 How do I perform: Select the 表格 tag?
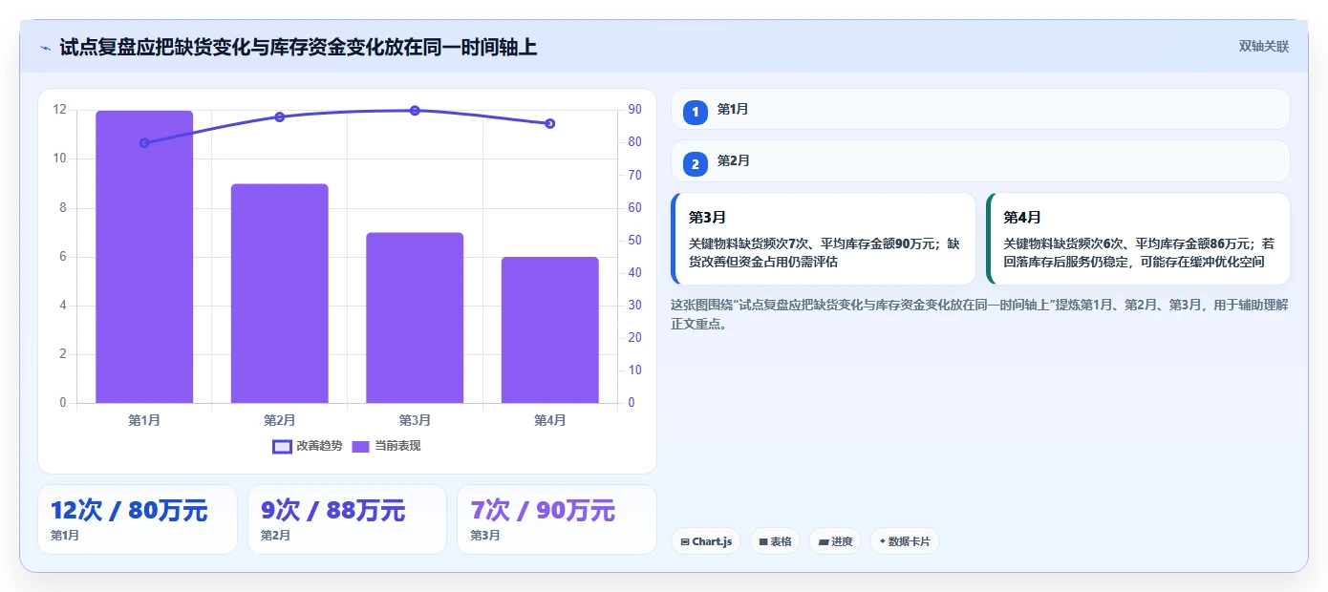tap(775, 541)
